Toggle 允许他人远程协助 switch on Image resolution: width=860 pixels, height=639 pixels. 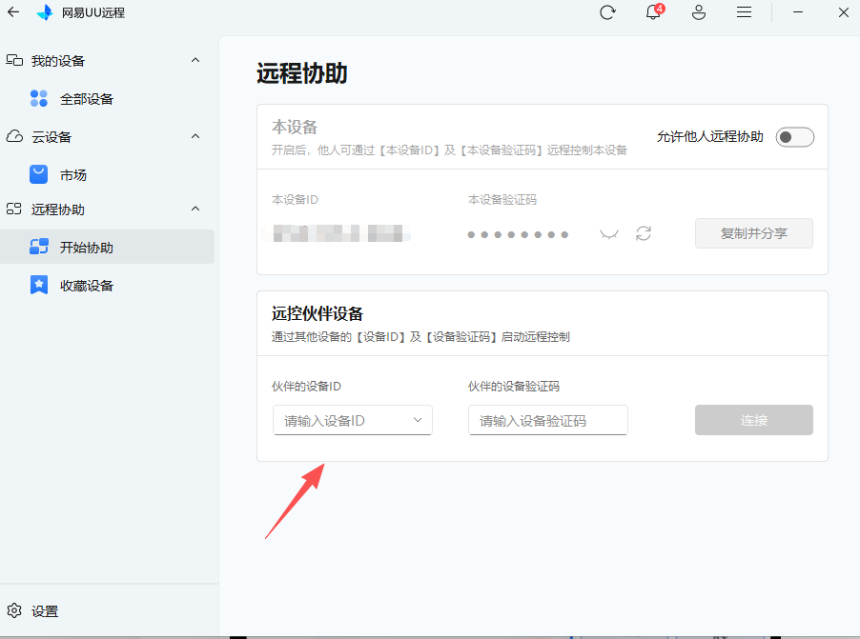(795, 137)
